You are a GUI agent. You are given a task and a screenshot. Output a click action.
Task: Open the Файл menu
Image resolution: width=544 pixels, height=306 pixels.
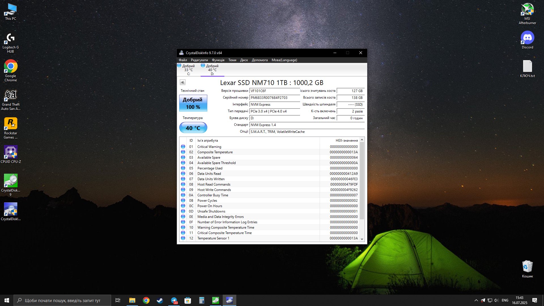183,60
